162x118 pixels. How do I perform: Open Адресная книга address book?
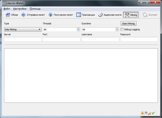[x=110, y=15]
